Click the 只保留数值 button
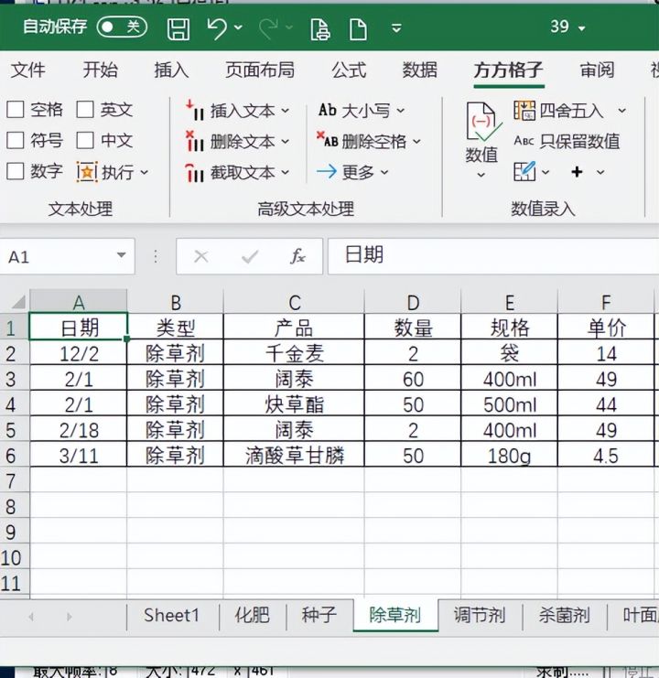This screenshot has height=678, width=659. tap(567, 141)
